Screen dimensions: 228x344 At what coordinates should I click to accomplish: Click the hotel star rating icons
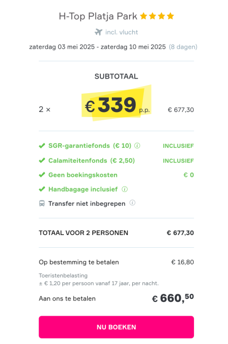(x=157, y=16)
